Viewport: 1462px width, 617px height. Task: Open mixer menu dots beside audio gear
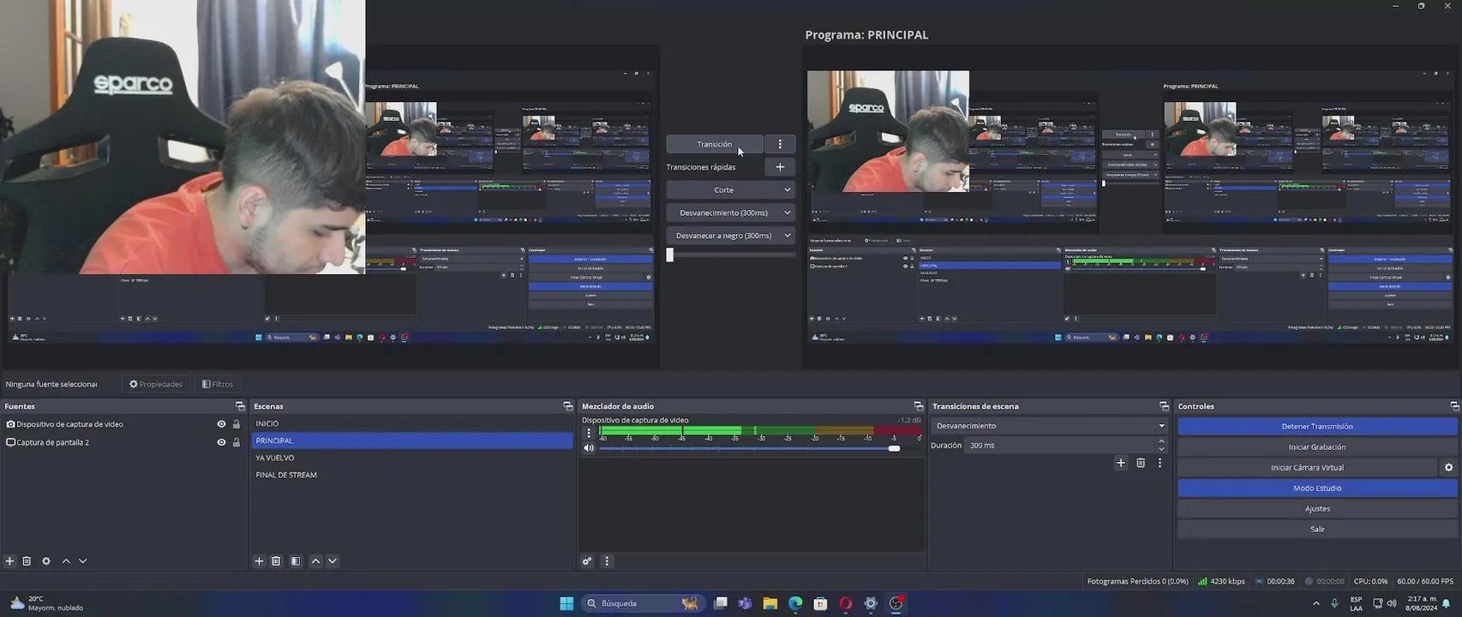(x=607, y=561)
